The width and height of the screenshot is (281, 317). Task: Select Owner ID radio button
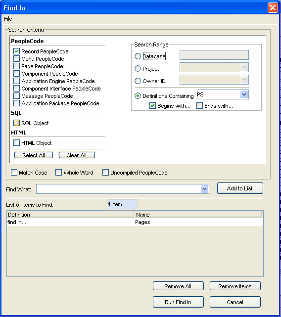[138, 81]
